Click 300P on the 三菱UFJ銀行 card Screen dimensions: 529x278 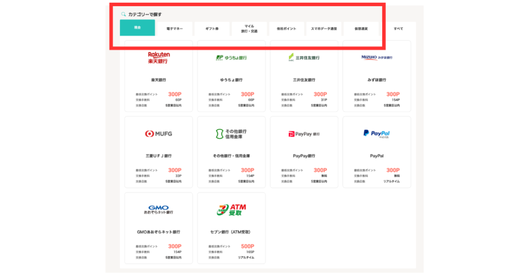[x=175, y=170]
